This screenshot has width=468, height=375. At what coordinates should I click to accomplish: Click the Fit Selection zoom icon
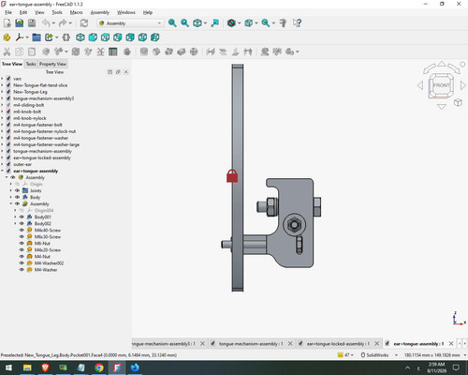click(x=184, y=23)
